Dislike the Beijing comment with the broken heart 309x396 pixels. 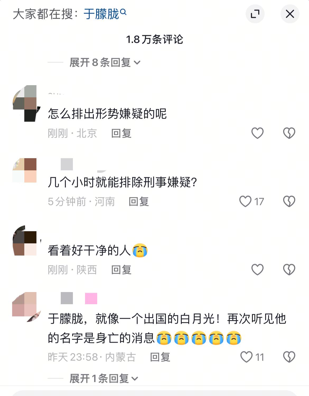289,133
